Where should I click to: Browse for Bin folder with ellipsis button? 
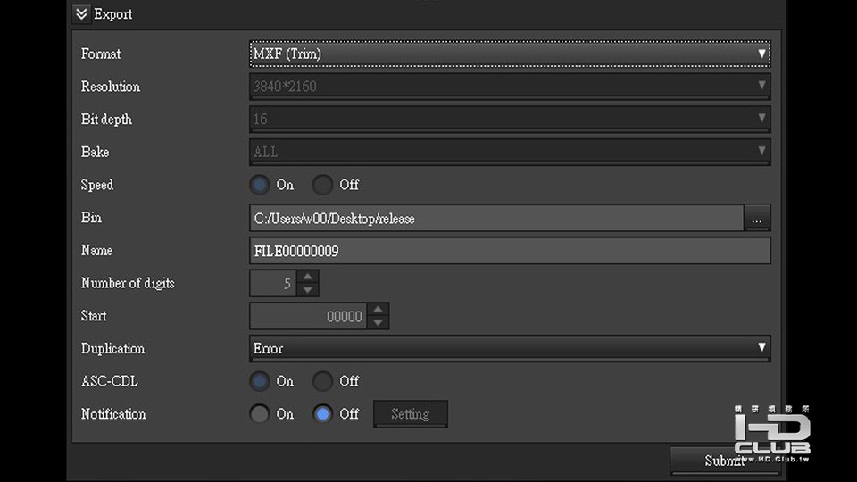coord(757,218)
